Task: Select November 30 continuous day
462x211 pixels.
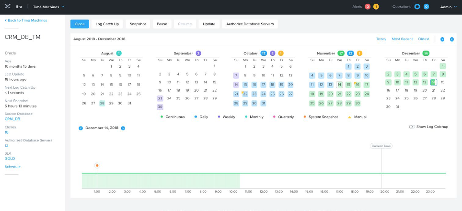Action: click(358, 103)
